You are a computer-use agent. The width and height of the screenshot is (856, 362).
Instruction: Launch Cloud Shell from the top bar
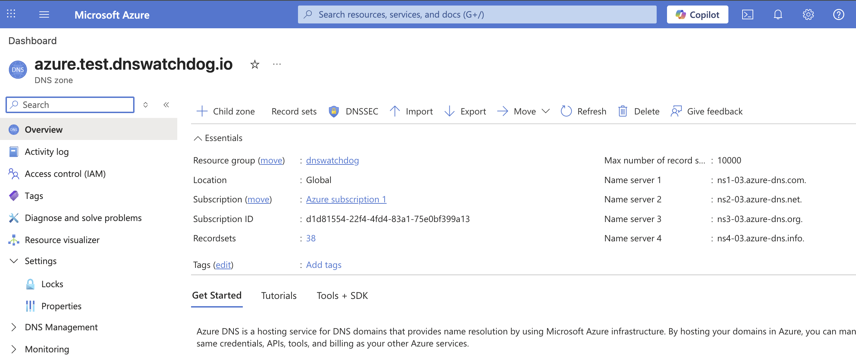[x=747, y=14]
